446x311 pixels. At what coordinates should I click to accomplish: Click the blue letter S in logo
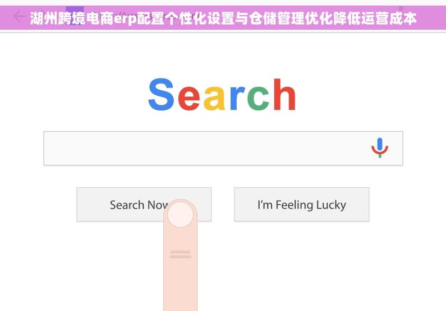click(x=161, y=94)
